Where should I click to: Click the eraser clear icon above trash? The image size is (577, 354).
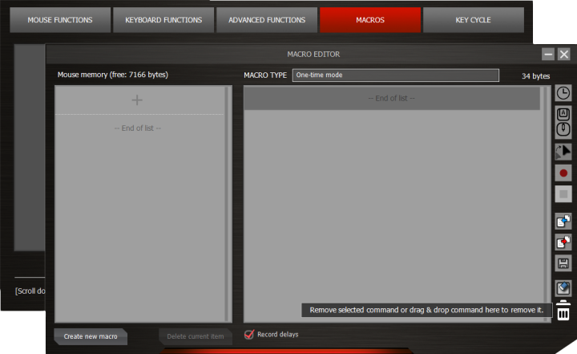tap(563, 288)
